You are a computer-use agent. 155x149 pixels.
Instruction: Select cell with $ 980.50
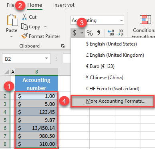(36, 136)
